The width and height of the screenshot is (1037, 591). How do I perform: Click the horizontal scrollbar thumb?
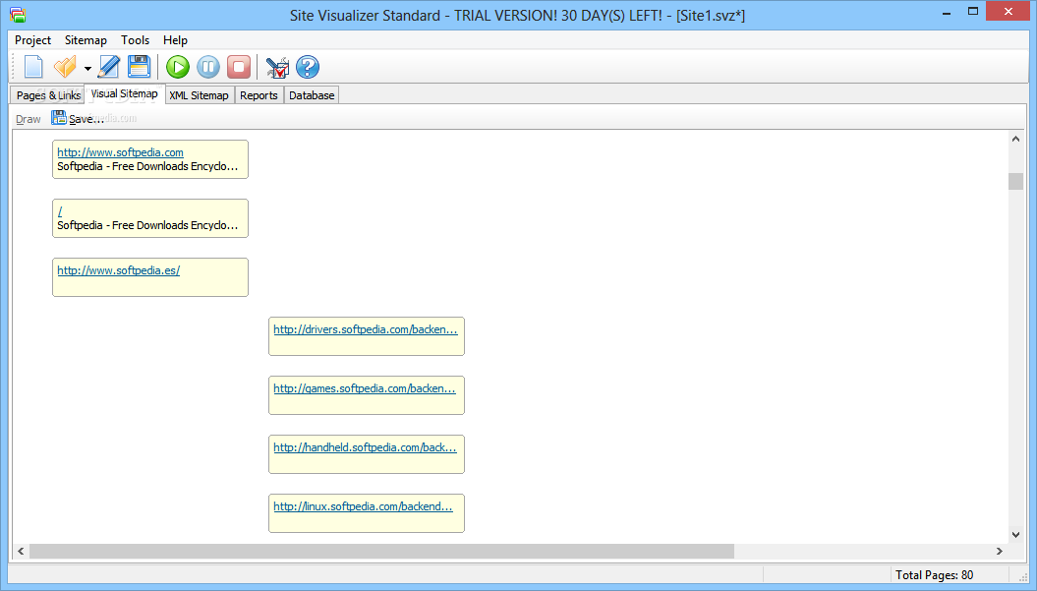(381, 551)
